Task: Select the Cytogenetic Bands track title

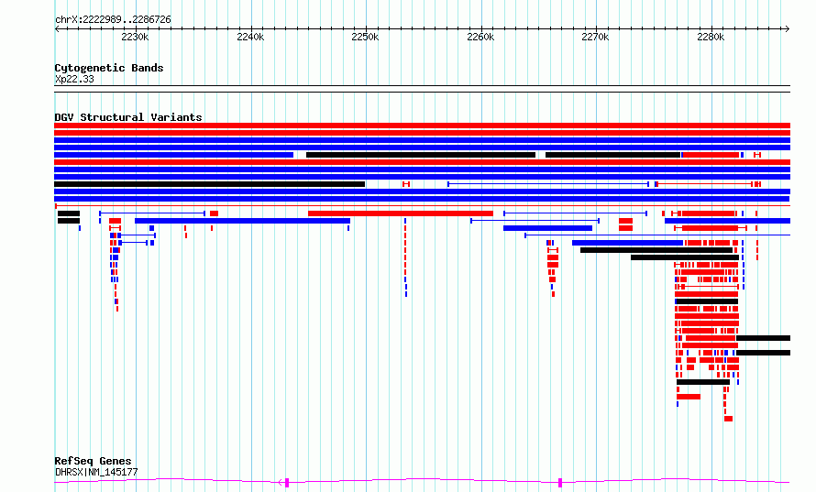Action: coord(109,68)
